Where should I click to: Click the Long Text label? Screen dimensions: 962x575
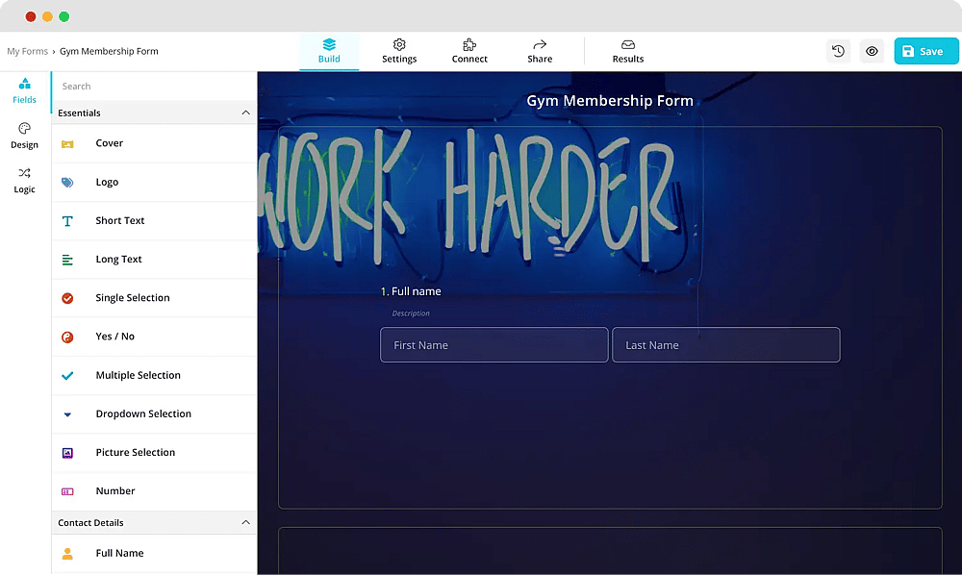tap(118, 260)
